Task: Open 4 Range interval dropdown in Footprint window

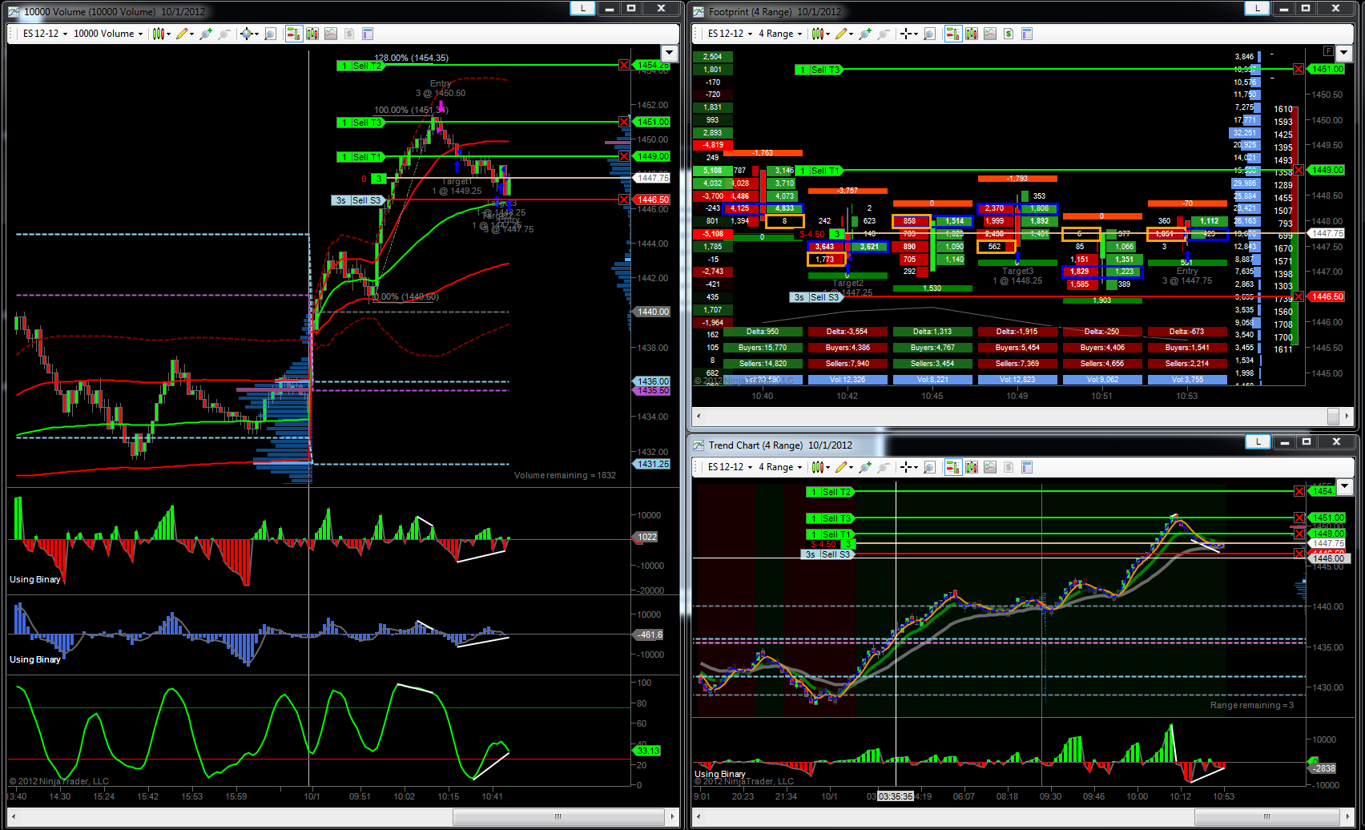Action: tap(780, 34)
